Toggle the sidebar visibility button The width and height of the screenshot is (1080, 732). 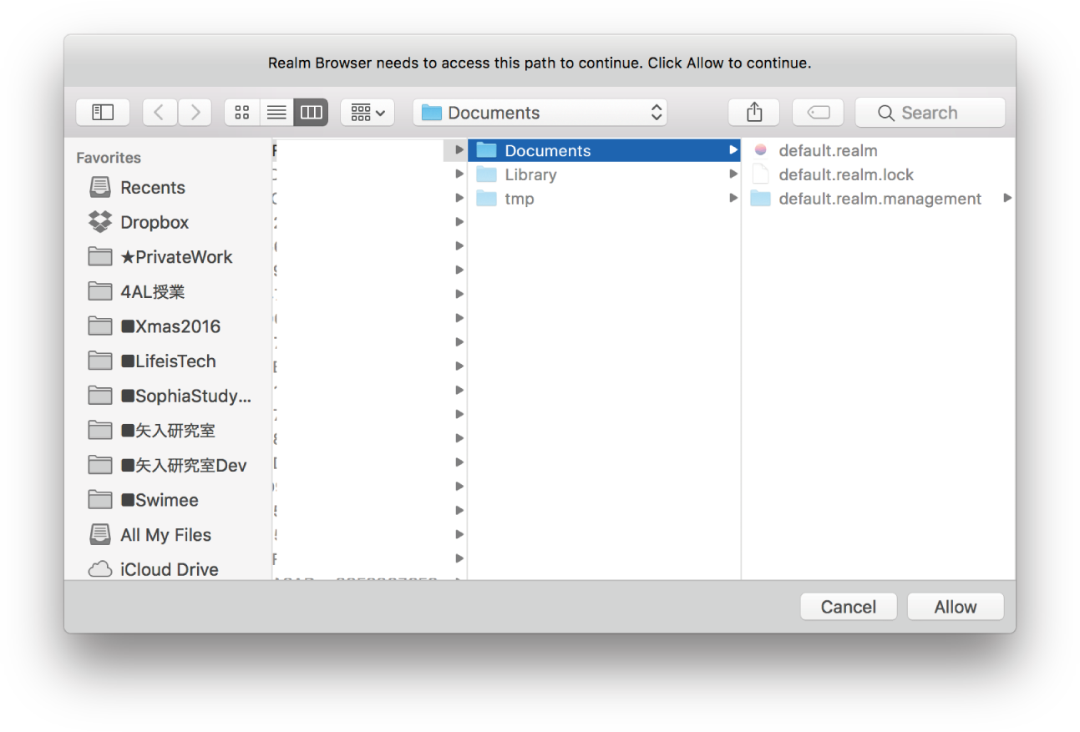(103, 112)
